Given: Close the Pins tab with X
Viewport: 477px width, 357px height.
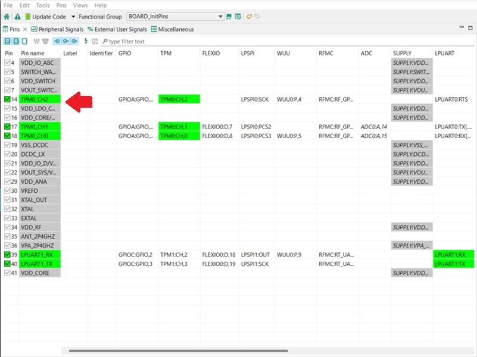Looking at the screenshot, I should click(25, 29).
